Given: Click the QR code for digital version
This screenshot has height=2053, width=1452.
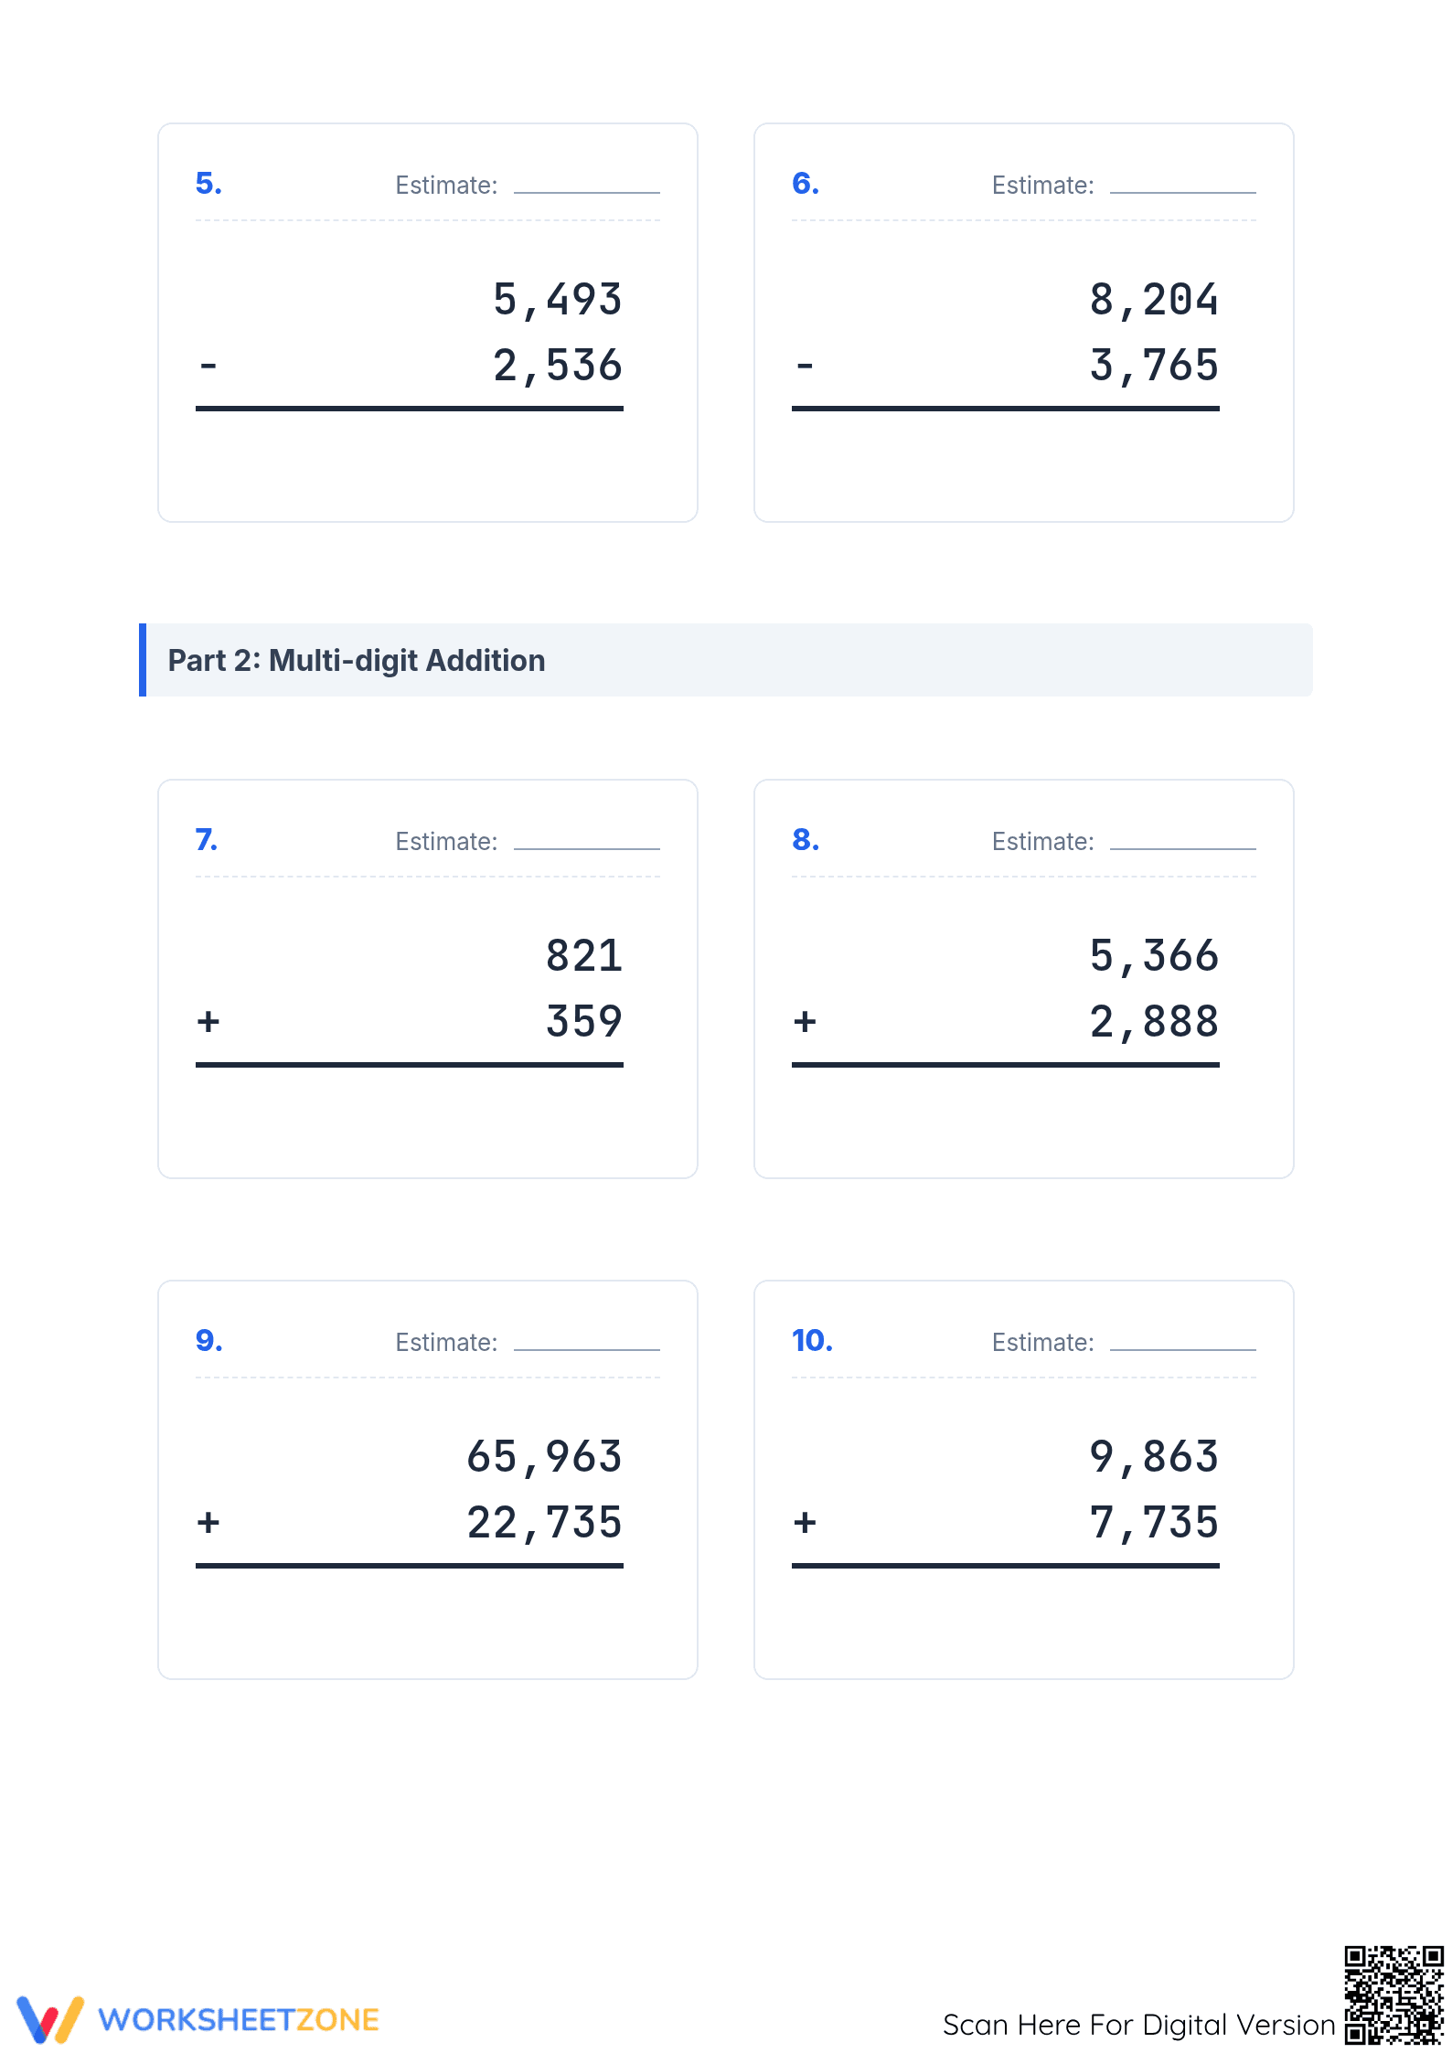Looking at the screenshot, I should pos(1393,1994).
